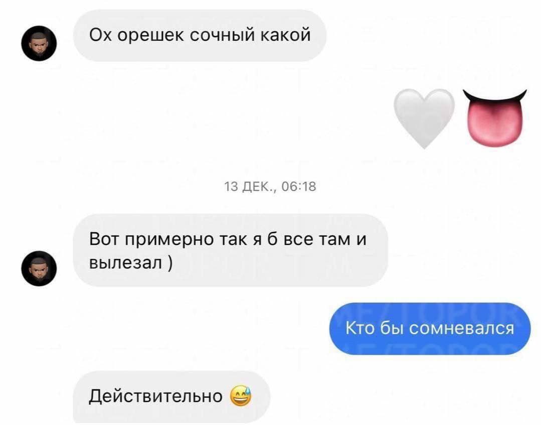Click the word 'орешек' in first message

[x=150, y=35]
